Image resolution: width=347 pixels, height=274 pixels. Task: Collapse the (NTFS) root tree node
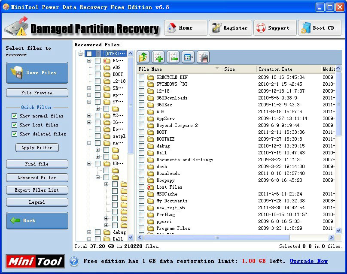pos(80,54)
